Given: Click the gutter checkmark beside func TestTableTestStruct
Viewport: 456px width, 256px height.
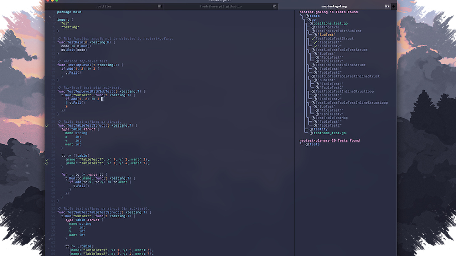Looking at the screenshot, I should tap(47, 125).
